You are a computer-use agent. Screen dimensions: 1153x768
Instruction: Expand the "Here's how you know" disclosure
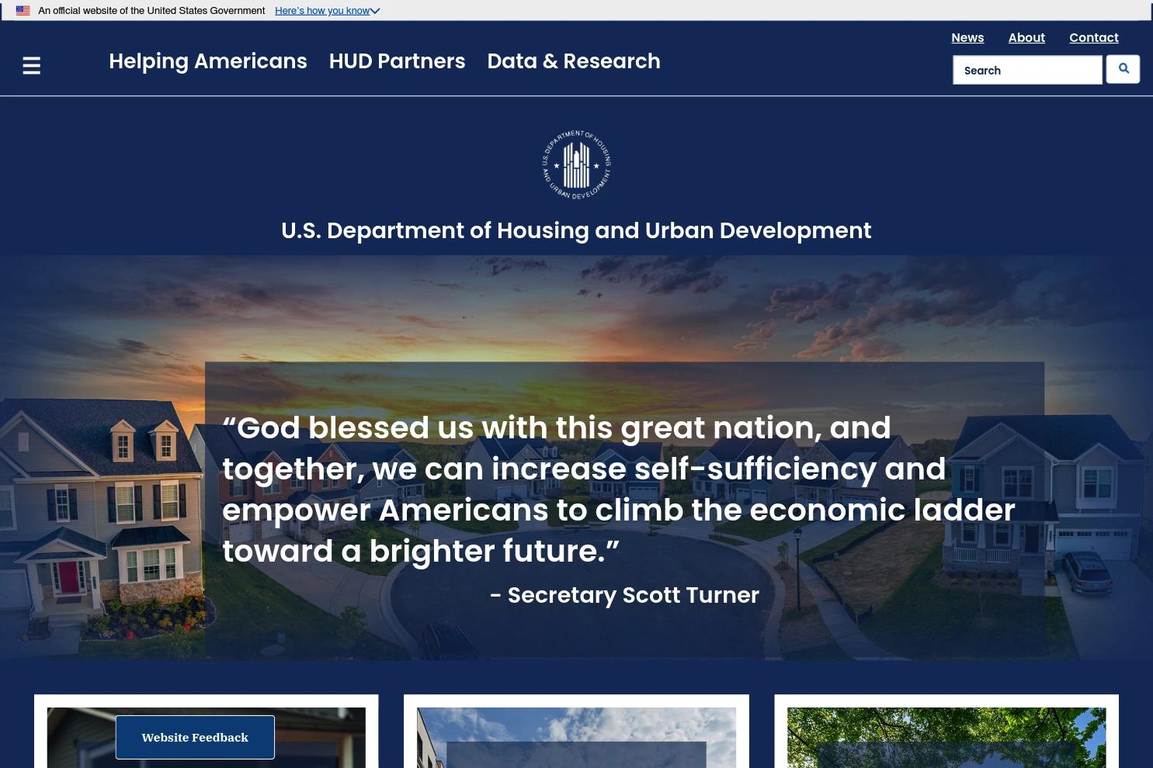(322, 10)
